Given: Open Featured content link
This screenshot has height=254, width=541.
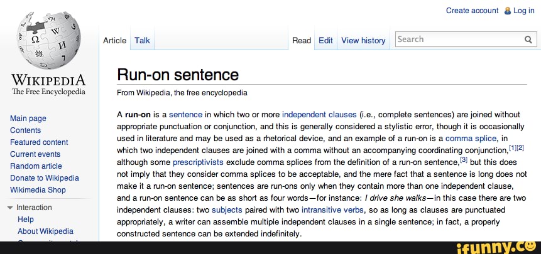Looking at the screenshot, I should 39,142.
